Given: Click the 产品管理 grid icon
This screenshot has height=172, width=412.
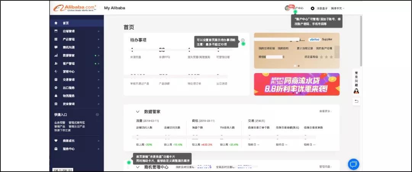Looking at the screenshot, I should point(56,39).
